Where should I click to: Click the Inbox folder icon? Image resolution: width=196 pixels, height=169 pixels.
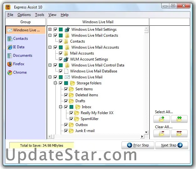tap(78, 107)
